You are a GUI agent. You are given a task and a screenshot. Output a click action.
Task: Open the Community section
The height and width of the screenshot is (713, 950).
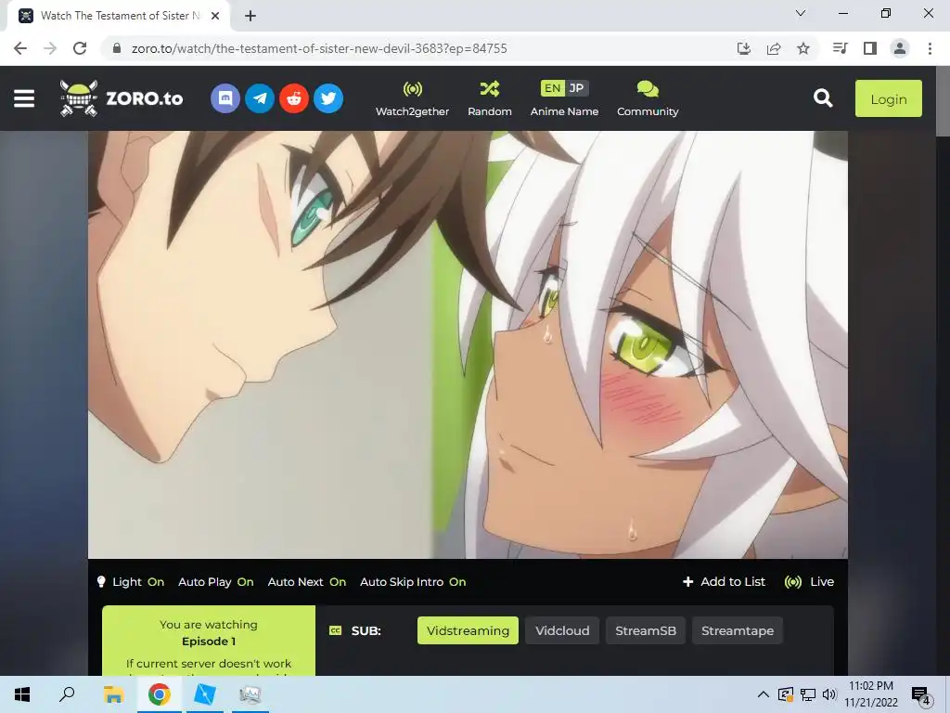point(648,98)
